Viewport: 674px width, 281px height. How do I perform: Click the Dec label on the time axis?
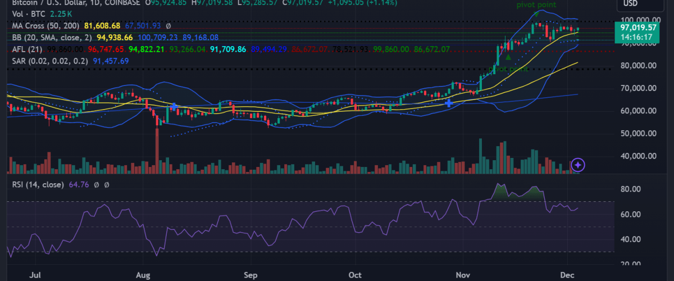point(568,276)
